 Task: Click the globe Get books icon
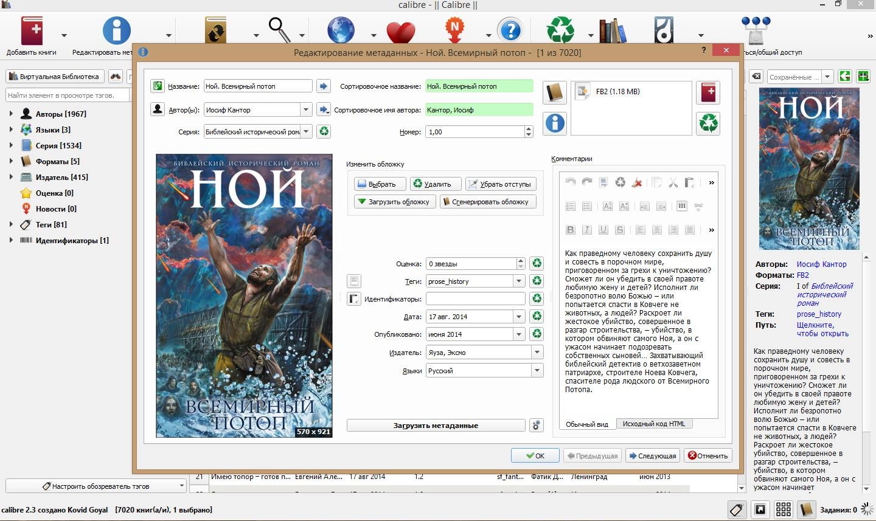[341, 30]
